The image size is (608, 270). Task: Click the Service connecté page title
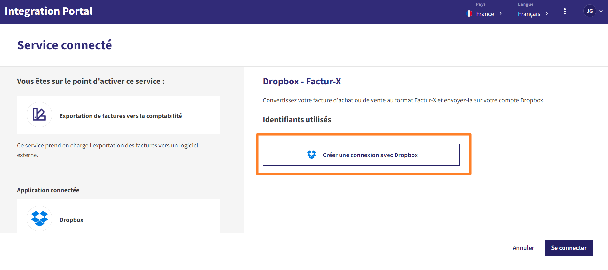65,45
